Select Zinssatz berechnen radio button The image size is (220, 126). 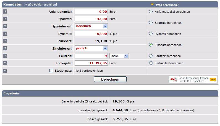point(151,45)
